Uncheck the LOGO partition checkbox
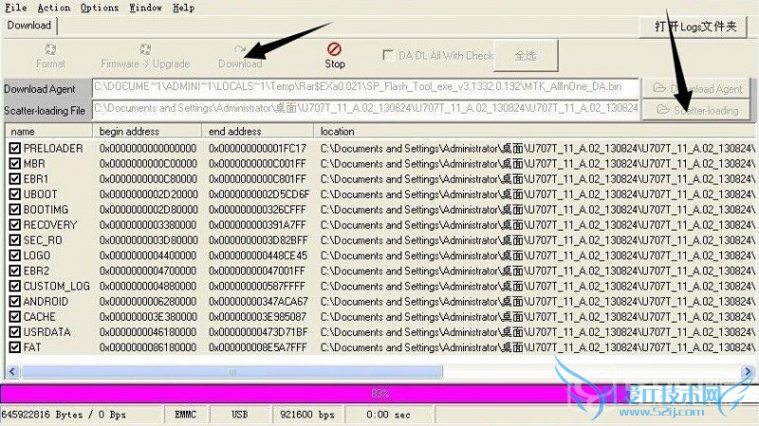This screenshot has height=426, width=759. pos(14,255)
